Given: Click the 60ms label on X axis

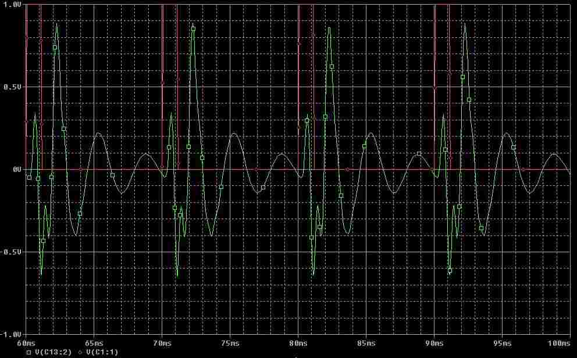Looking at the screenshot, I should pyautogui.click(x=27, y=343).
